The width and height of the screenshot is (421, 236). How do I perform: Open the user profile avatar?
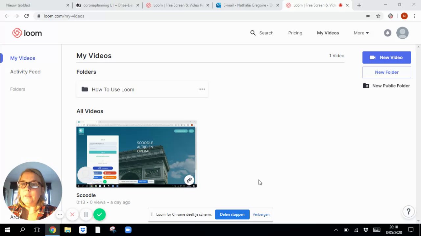[402, 33]
